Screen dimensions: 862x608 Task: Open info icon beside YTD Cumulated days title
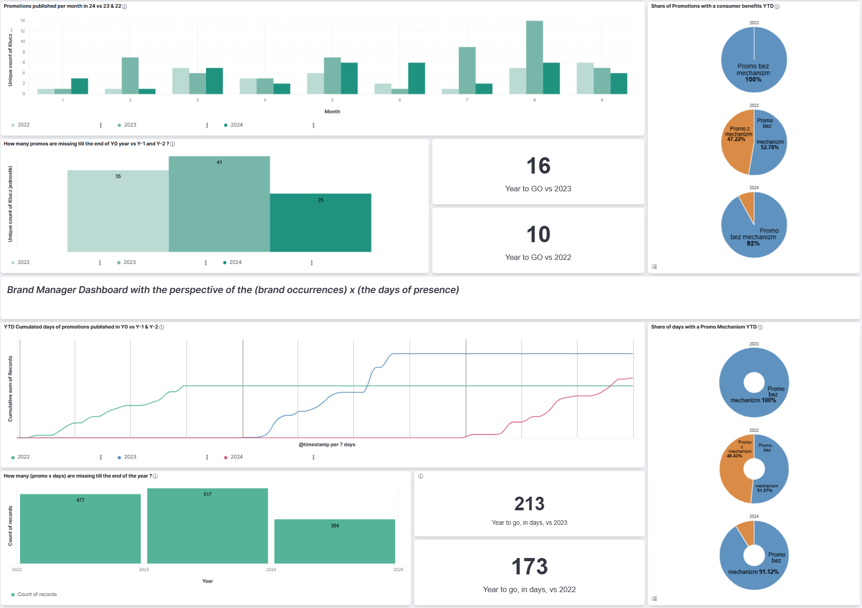click(x=161, y=327)
